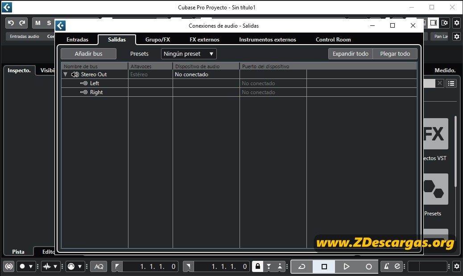The image size is (463, 276).
Task: Select the Right channel row
Action: click(239, 92)
